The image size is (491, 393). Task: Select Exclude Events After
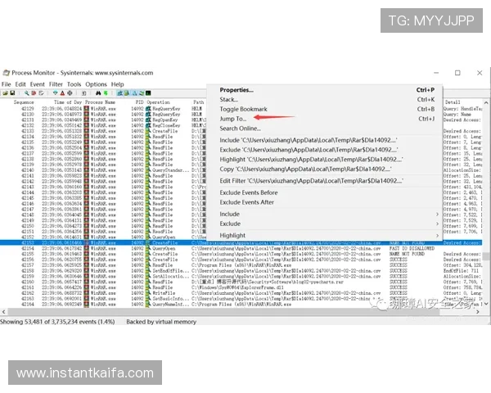(x=324, y=202)
